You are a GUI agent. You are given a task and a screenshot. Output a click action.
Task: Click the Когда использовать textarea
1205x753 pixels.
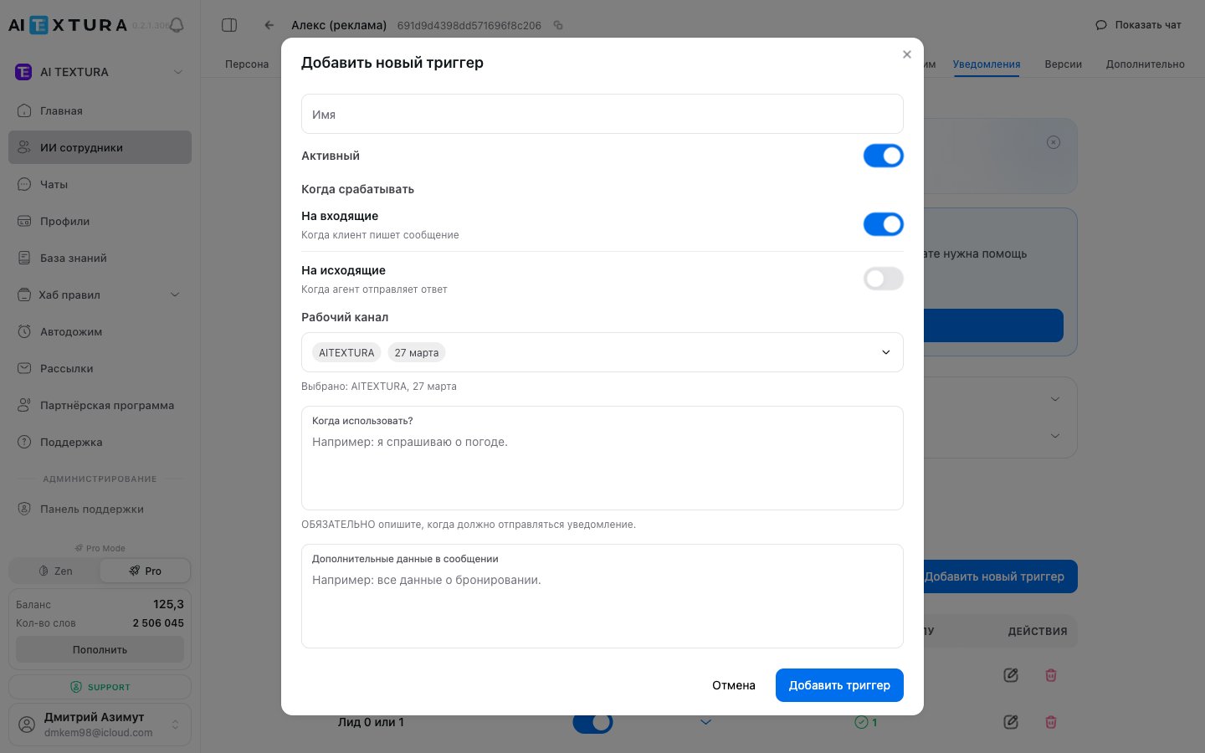point(602,458)
